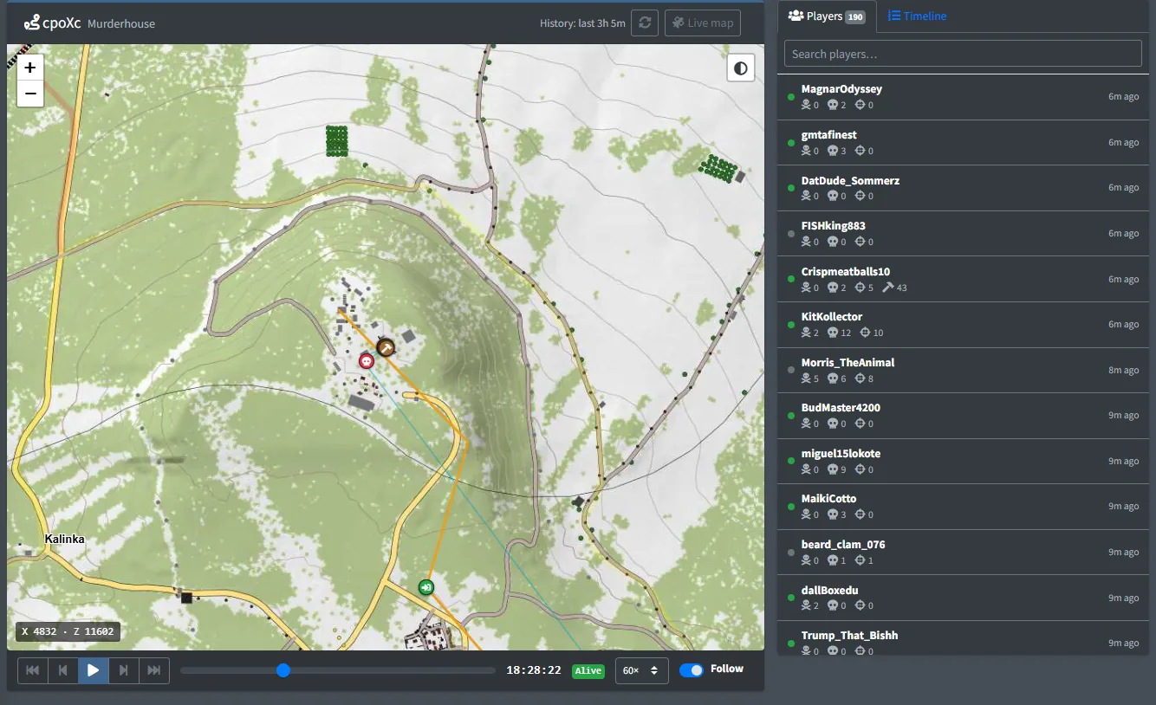This screenshot has height=705, width=1156.
Task: Select player Morris_TheAnimal
Action: [964, 370]
